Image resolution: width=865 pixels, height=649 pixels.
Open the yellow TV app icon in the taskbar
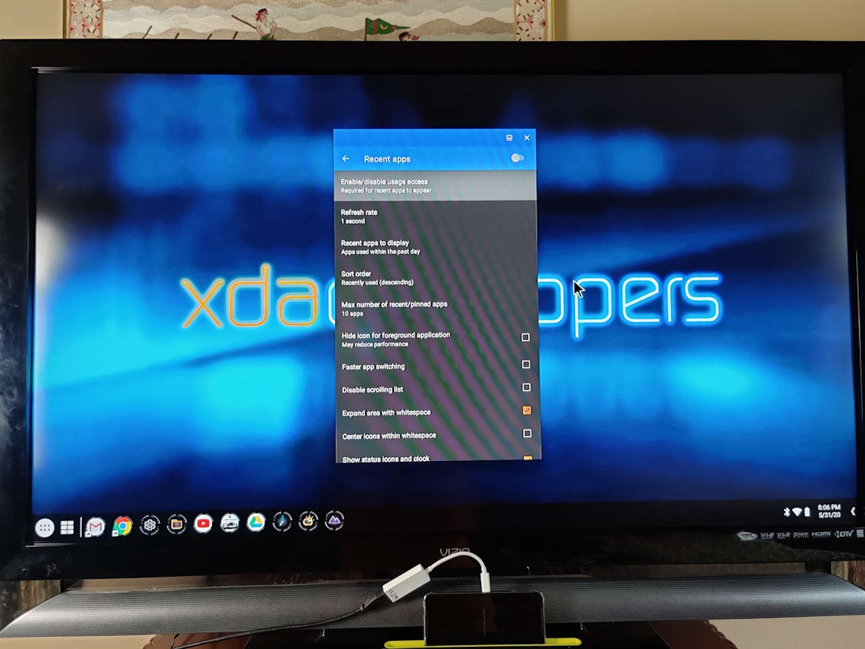(308, 521)
